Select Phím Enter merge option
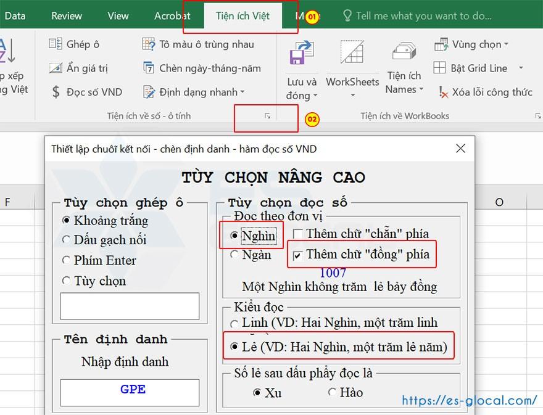Image resolution: width=543 pixels, height=415 pixels. coord(66,260)
